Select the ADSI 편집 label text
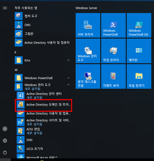 33,129
